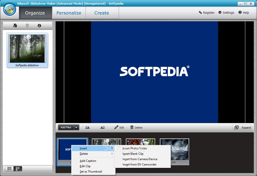Choose Insert Blank Clip from the submenu
257x176 pixels.
[133, 154]
